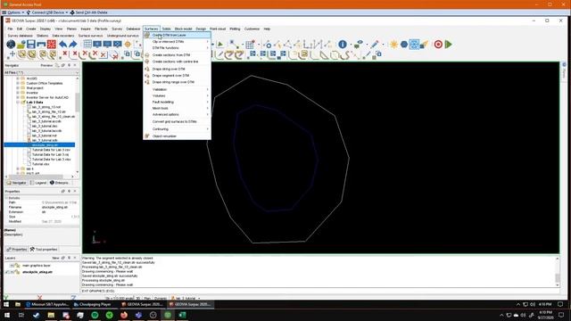This screenshot has width=571, height=321.
Task: Click the red reset graphics icon
Action: (x=52, y=45)
